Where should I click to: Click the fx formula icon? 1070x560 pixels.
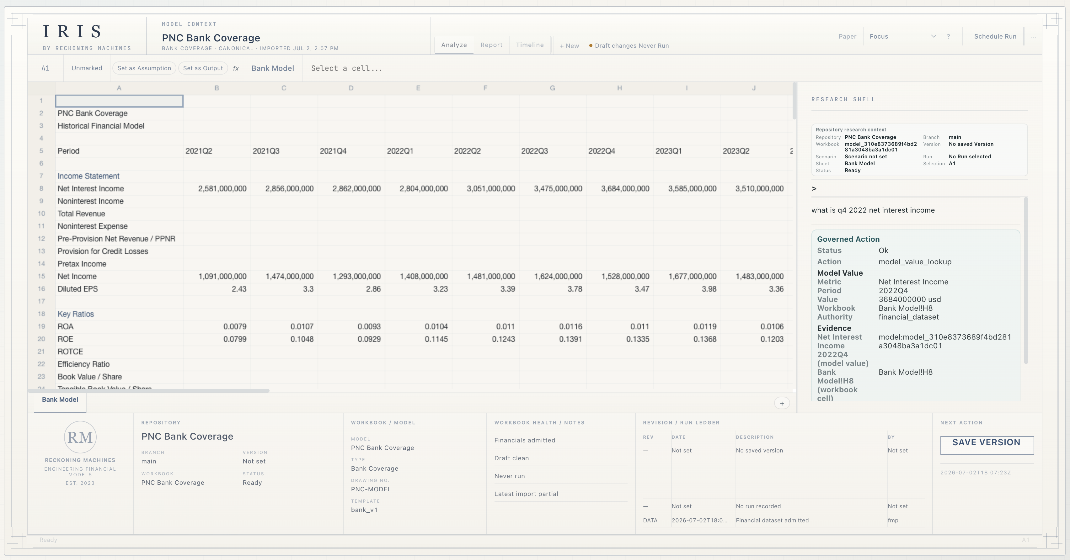tap(236, 68)
